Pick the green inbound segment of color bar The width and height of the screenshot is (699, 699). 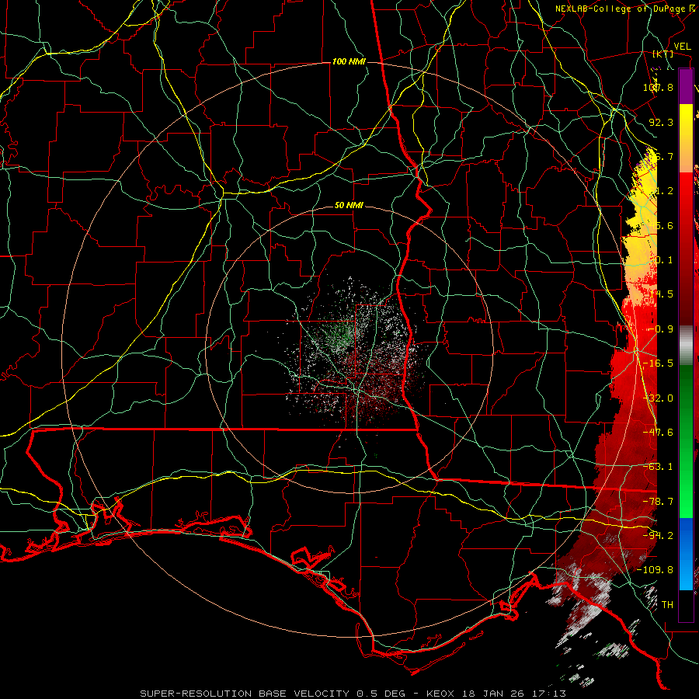(686, 441)
